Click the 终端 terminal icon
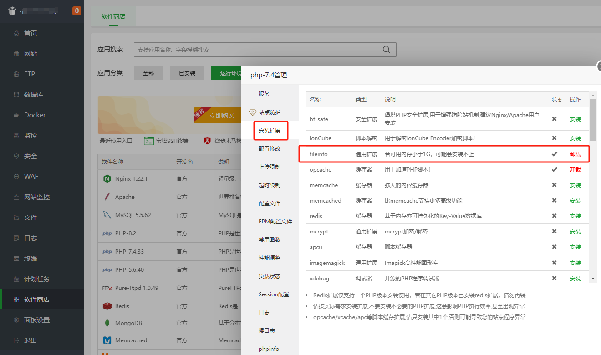The width and height of the screenshot is (601, 355). pyautogui.click(x=16, y=259)
